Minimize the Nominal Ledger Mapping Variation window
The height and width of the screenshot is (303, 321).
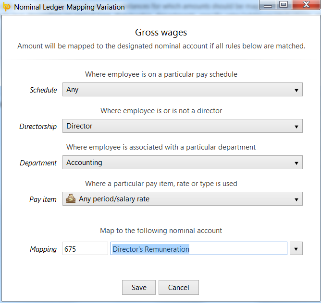pos(268,5)
